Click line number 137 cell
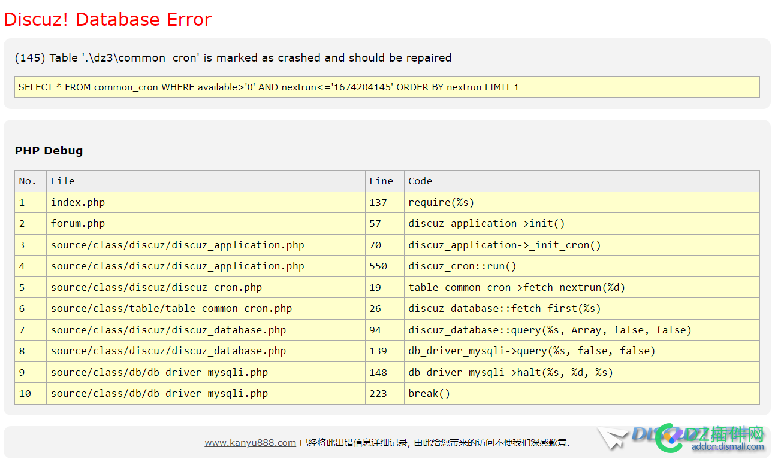 384,202
